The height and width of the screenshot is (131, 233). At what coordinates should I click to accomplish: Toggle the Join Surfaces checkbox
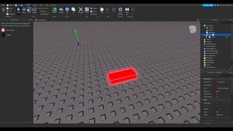(39, 14)
